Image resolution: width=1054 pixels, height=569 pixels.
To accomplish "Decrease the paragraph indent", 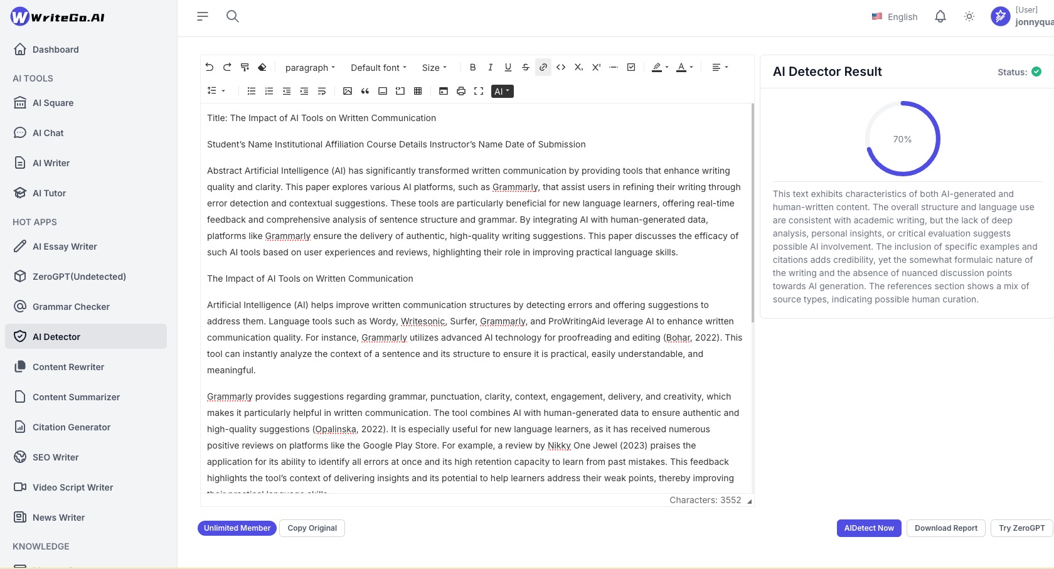I will [x=287, y=91].
